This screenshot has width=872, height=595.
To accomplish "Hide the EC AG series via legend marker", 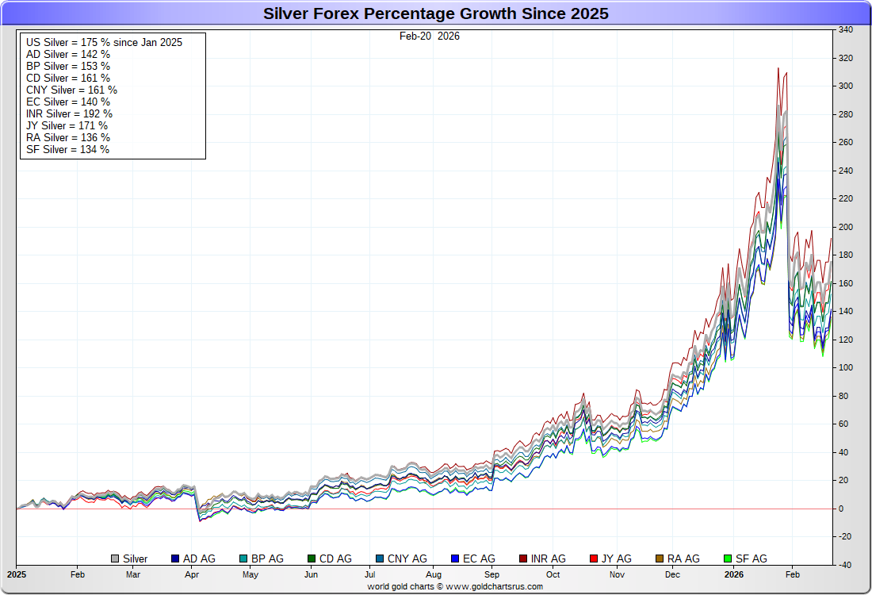I will click(455, 559).
